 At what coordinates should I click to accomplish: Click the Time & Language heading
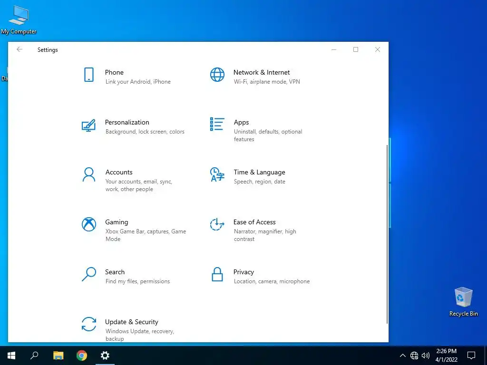click(x=259, y=172)
